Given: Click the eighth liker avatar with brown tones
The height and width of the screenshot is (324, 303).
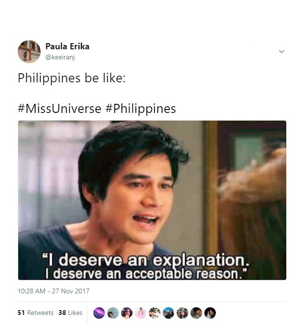Looking at the screenshot, I should [x=196, y=313].
